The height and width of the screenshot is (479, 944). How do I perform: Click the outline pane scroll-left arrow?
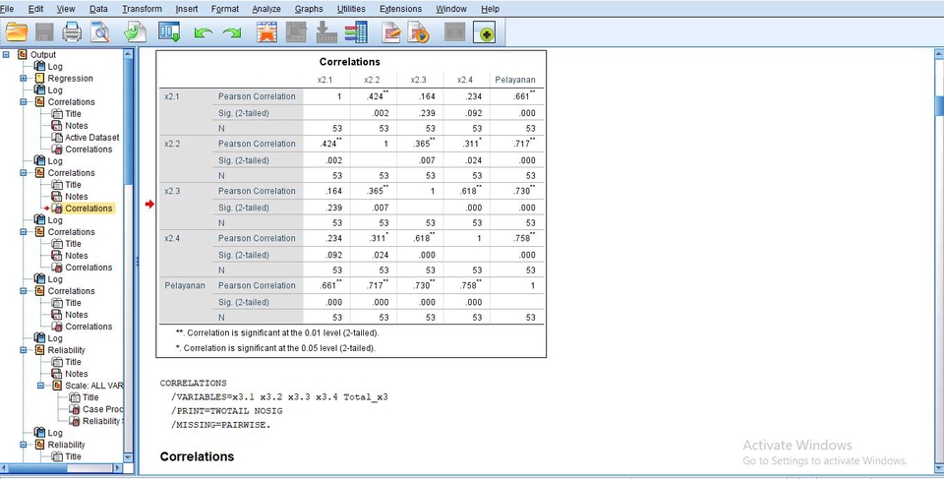click(x=4, y=467)
